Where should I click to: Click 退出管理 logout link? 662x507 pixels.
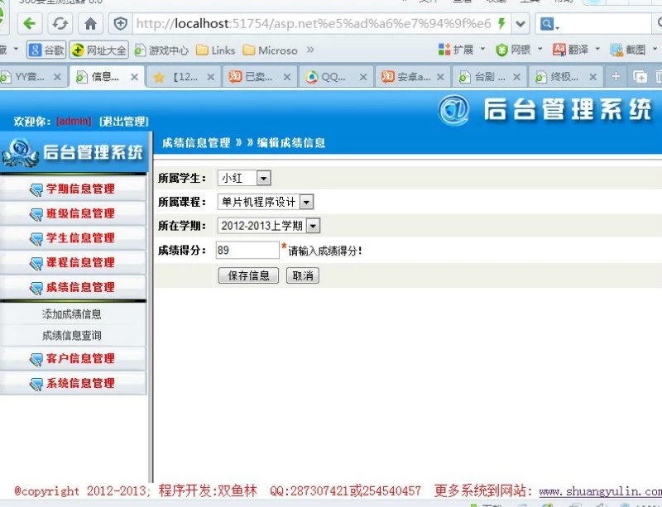coord(124,122)
